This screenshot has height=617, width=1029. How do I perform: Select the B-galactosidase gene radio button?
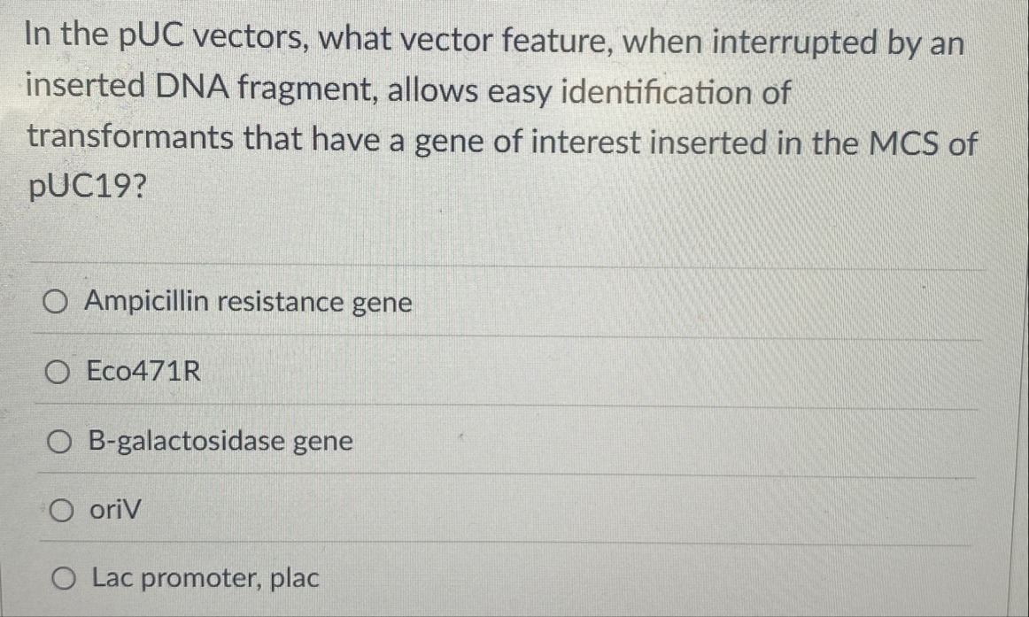[x=58, y=442]
